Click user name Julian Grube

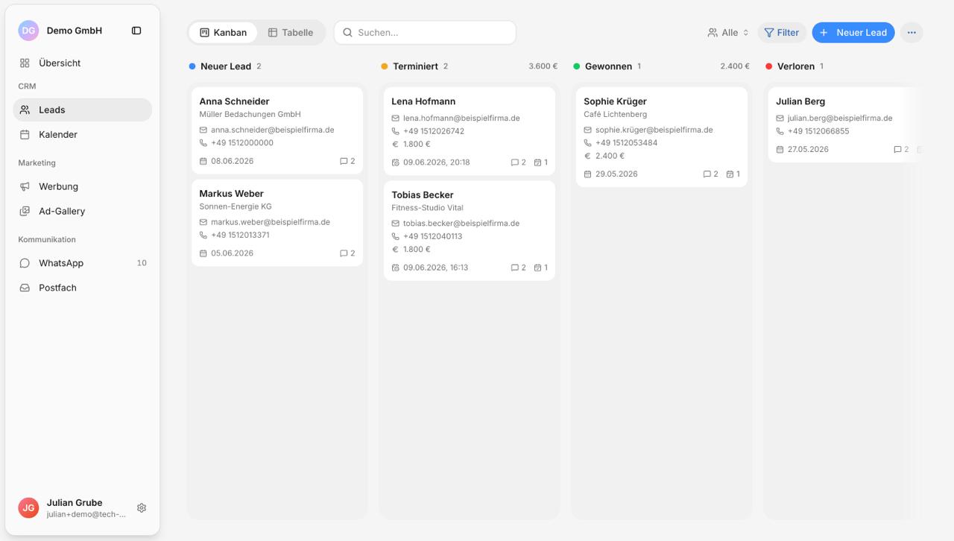click(75, 503)
